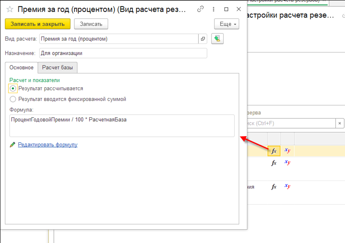Expand the Еще dropdown menu

click(x=227, y=24)
